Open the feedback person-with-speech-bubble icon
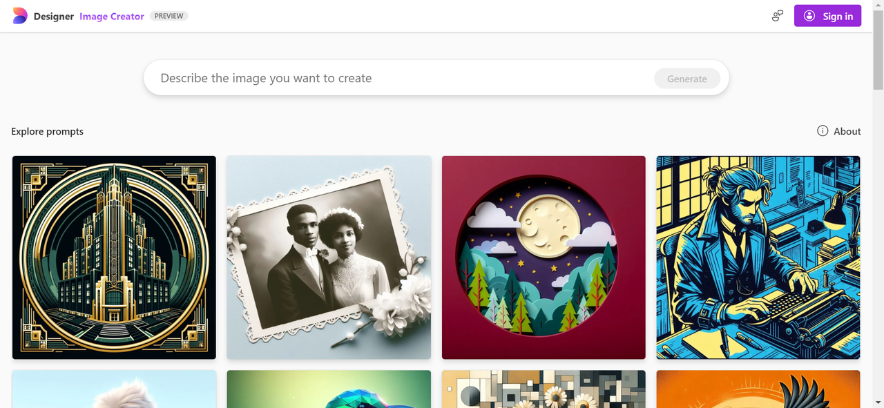The image size is (884, 408). [x=778, y=16]
